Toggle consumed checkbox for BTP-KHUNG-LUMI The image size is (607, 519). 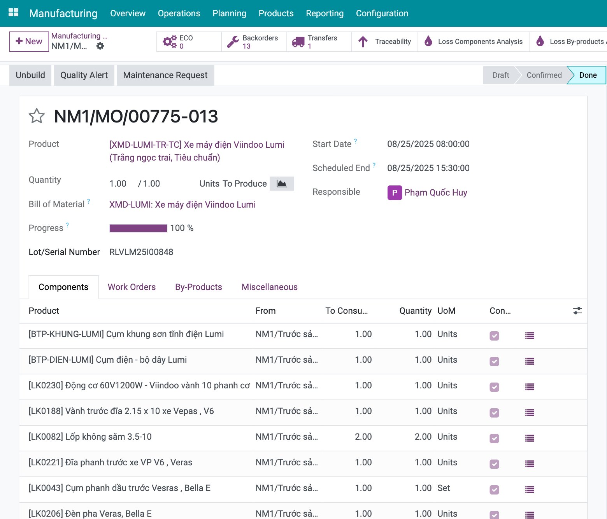coord(494,336)
